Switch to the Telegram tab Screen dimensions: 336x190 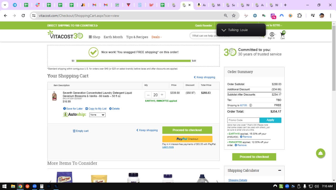click(15, 5)
